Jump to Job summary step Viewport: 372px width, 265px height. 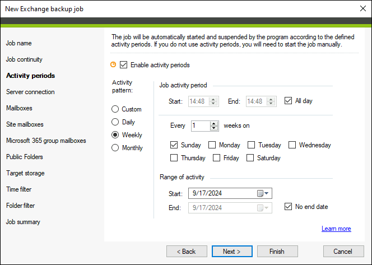[23, 222]
